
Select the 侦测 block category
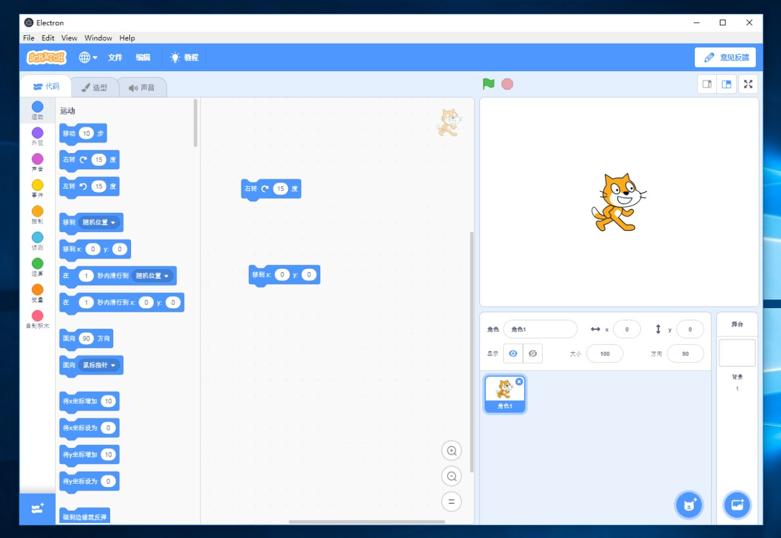pyautogui.click(x=37, y=241)
